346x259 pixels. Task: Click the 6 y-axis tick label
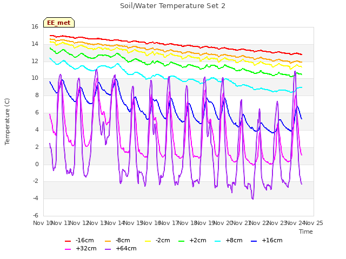(x=37, y=112)
